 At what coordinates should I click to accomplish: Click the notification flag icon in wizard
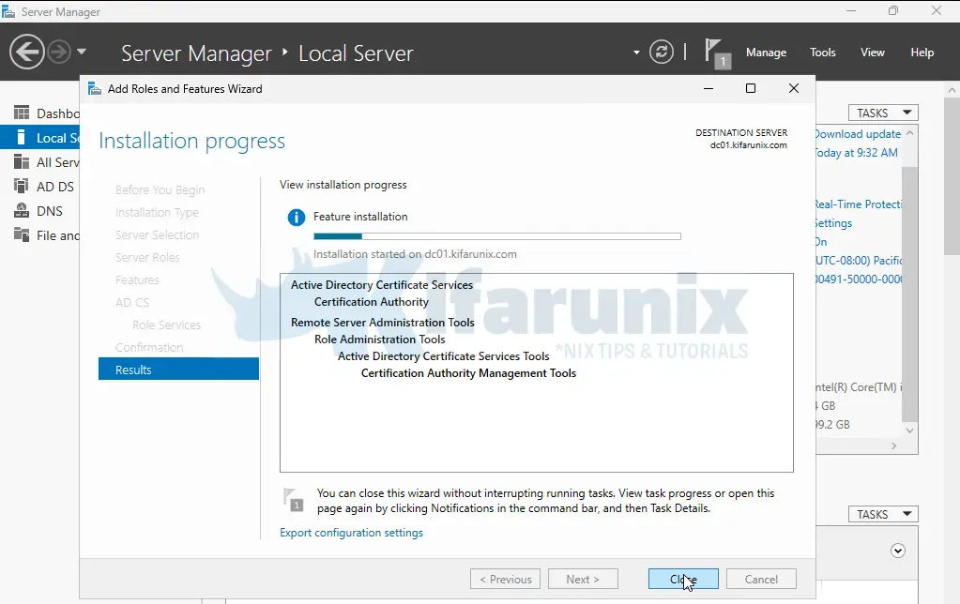click(x=294, y=499)
